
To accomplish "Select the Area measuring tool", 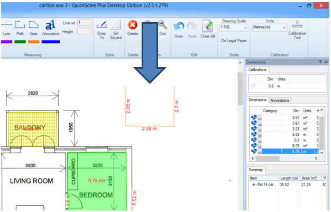I will click(33, 27).
